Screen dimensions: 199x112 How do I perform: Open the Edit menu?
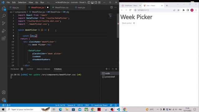pyautogui.click(x=14, y=2)
